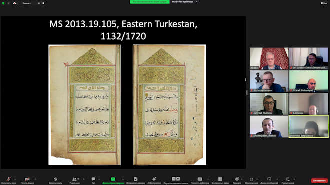Select the highlighted speaker video thumbnail
Viewport: 330px width, 185px height.
click(x=308, y=127)
